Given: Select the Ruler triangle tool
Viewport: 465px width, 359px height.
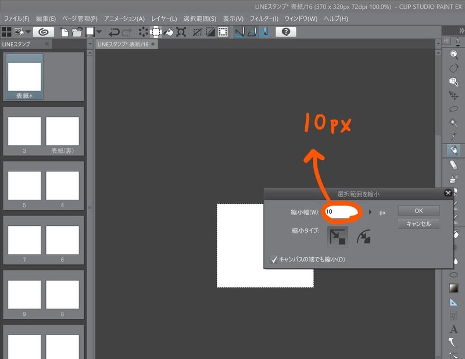Looking at the screenshot, I should pos(453,302).
